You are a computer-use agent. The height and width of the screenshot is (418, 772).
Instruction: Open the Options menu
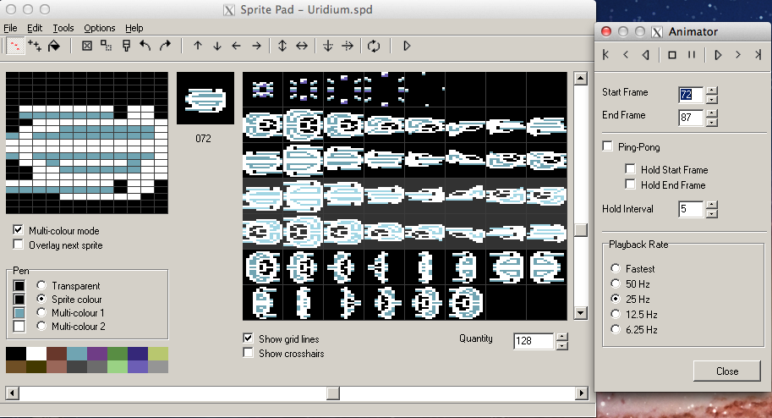point(100,28)
